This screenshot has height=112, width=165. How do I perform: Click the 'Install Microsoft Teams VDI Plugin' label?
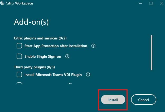click(53, 75)
